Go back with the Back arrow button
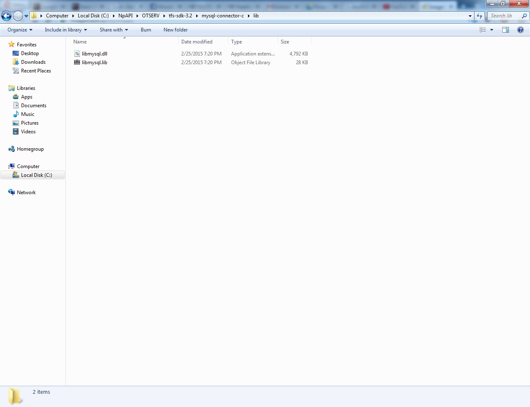Viewport: 530px width, 407px height. [x=6, y=16]
